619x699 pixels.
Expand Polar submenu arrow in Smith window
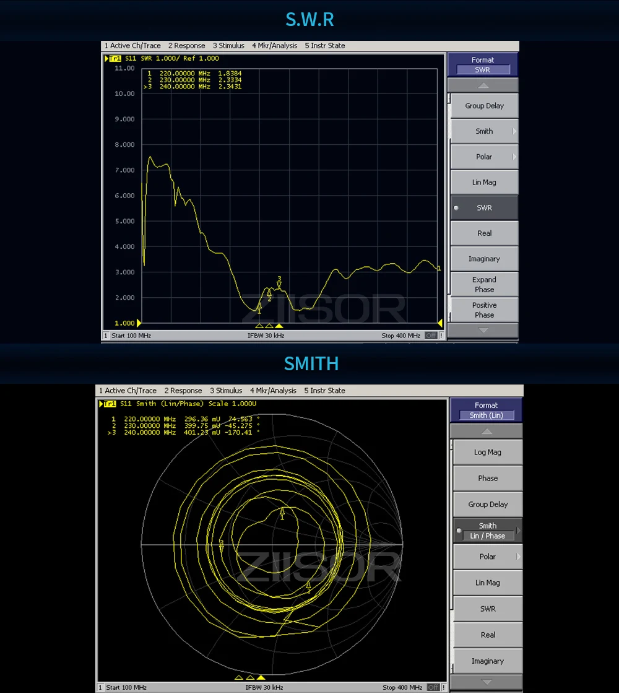click(x=518, y=557)
